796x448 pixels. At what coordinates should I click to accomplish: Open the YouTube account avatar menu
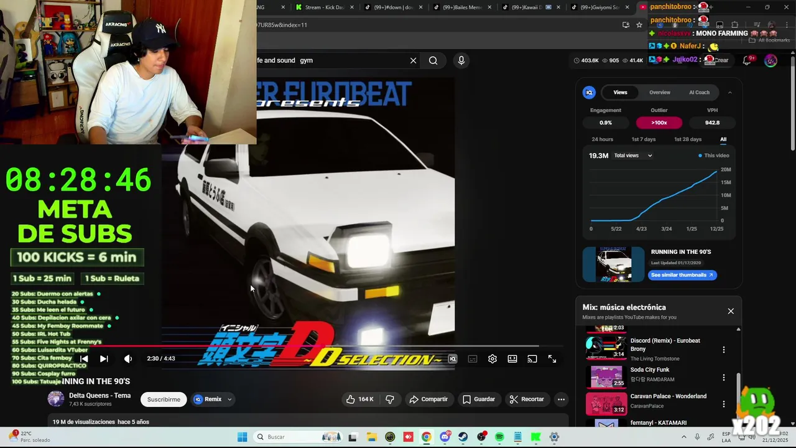click(x=771, y=60)
